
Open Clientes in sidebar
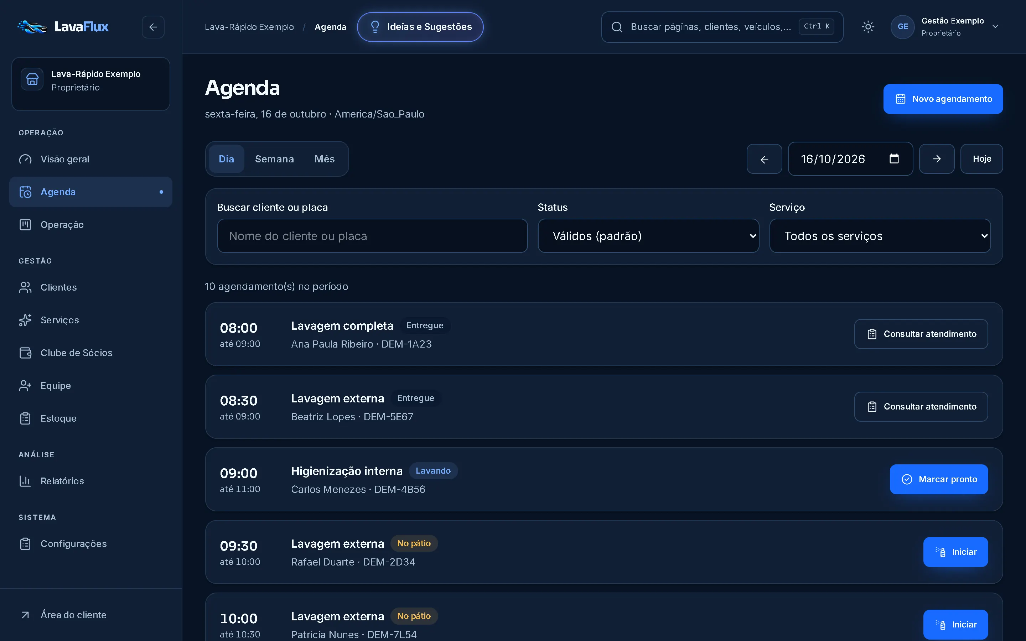pyautogui.click(x=91, y=287)
